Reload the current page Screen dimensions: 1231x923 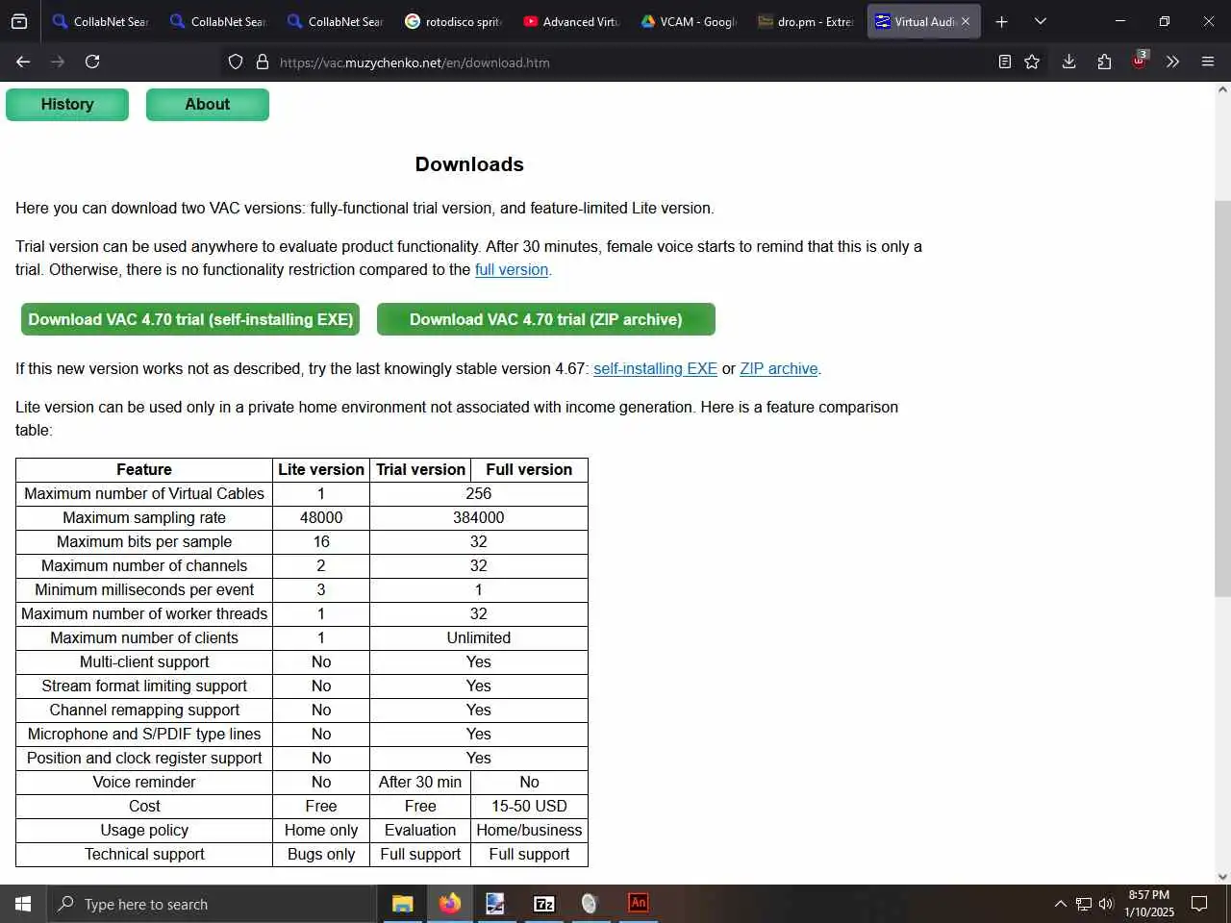point(92,62)
